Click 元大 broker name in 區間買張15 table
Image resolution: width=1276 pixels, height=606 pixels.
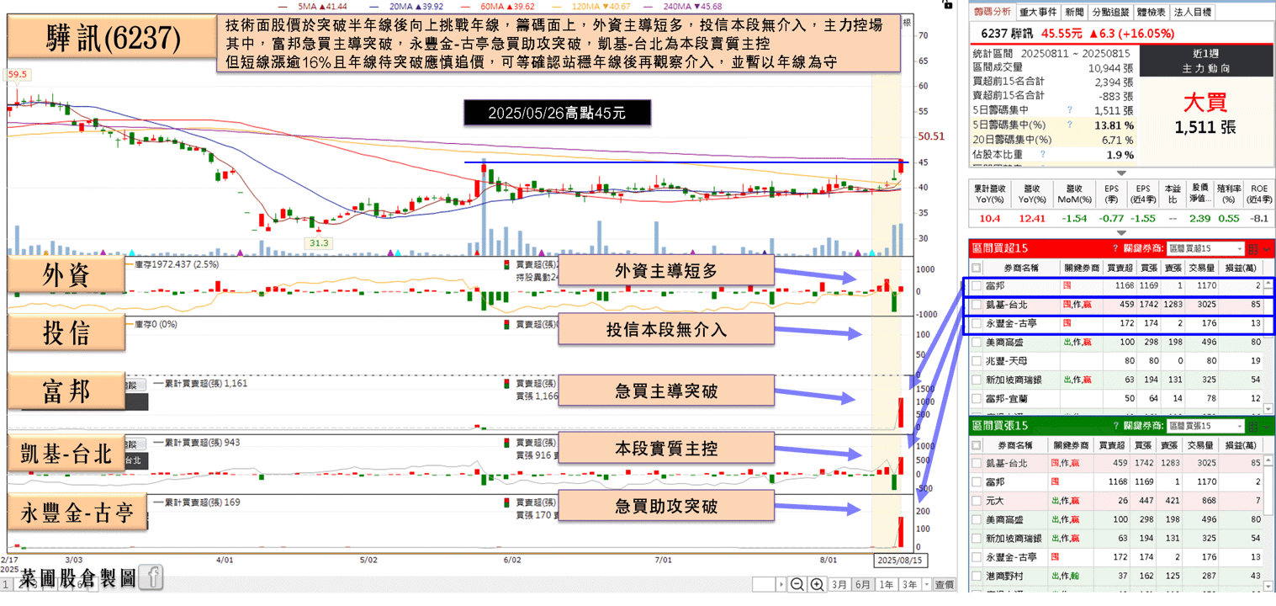[993, 501]
